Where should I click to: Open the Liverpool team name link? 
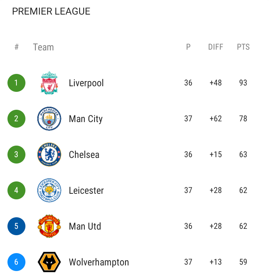tap(86, 83)
